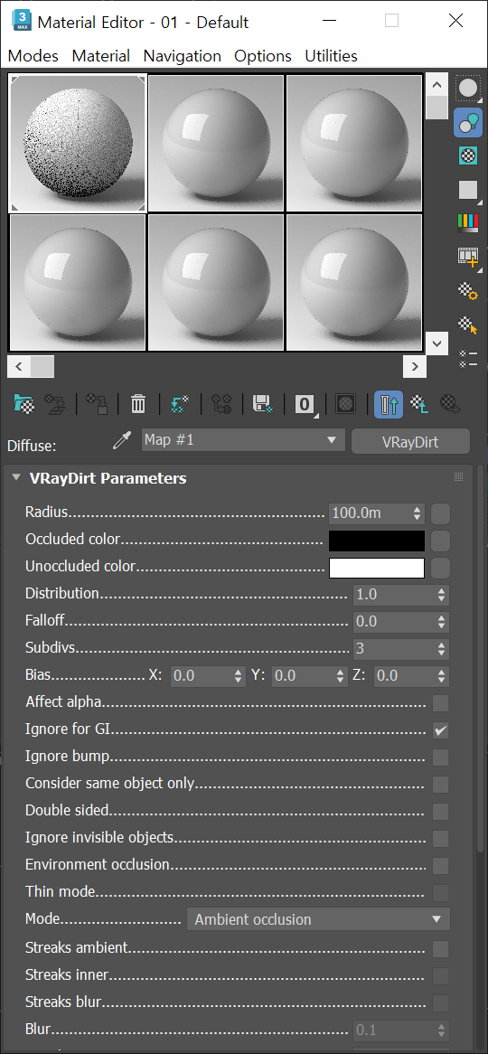Viewport: 488px width, 1054px height.
Task: Enable Double sided checkbox
Action: pyautogui.click(x=440, y=812)
